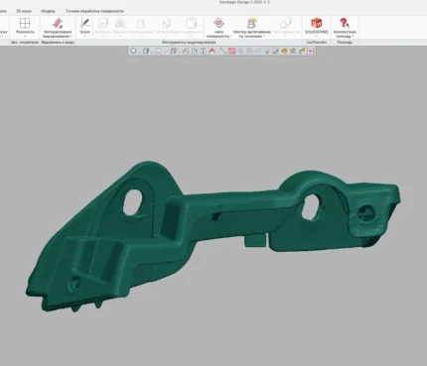Select the red rectangle selection mode
The width and height of the screenshot is (427, 366).
point(231,51)
